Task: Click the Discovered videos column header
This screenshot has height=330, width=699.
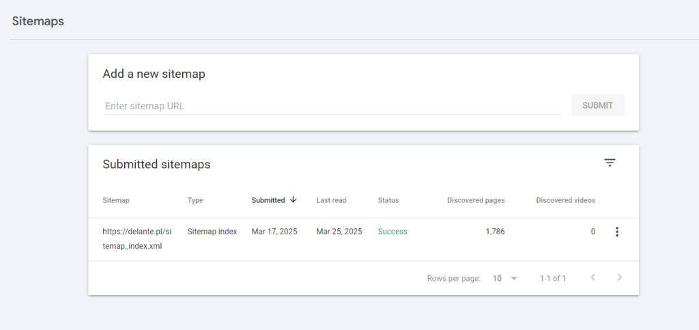Action: (x=565, y=200)
